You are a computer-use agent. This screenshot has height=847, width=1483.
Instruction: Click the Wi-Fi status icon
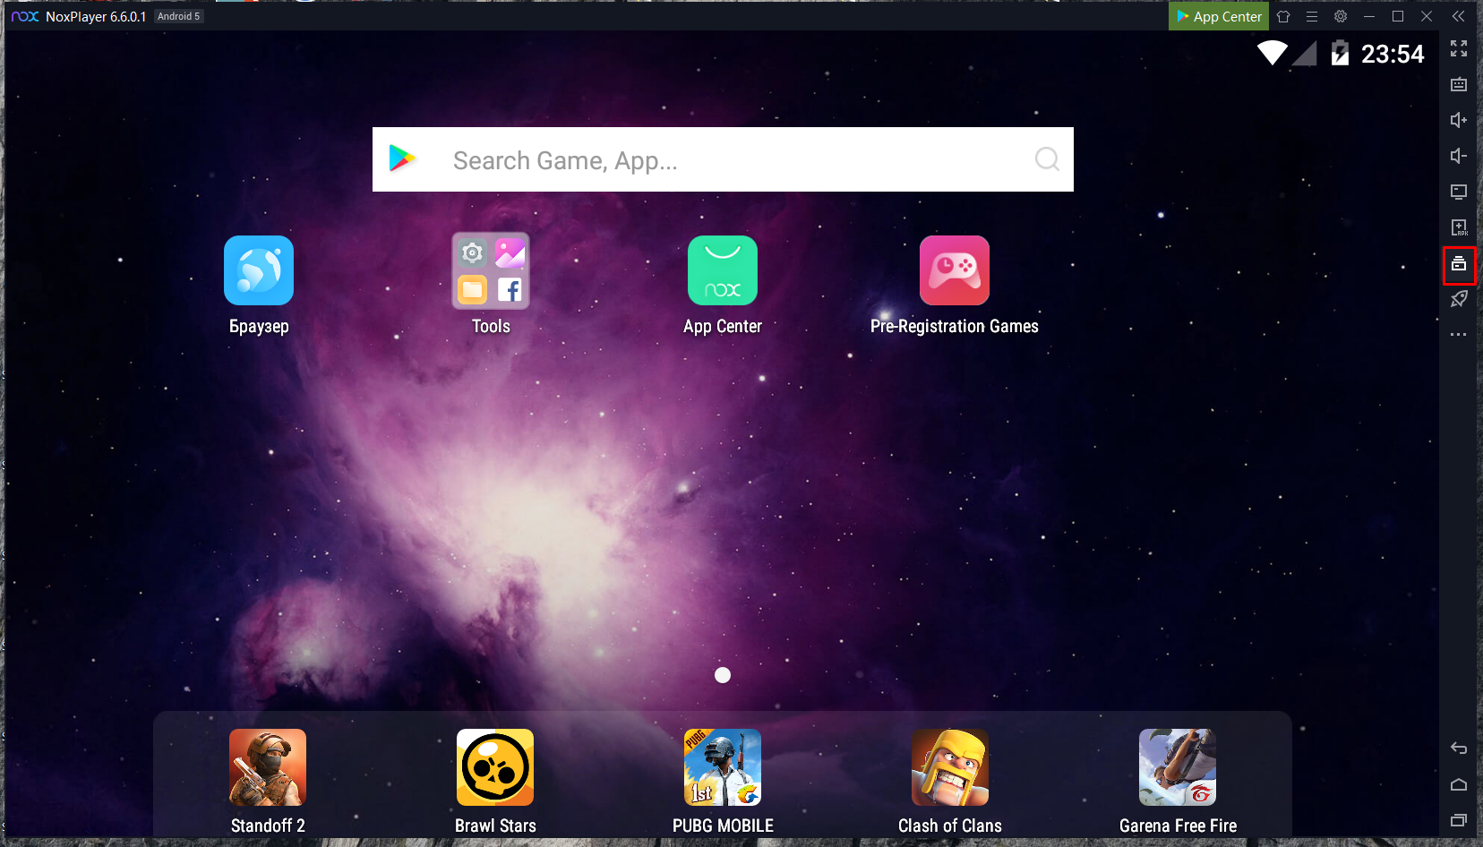click(x=1273, y=53)
